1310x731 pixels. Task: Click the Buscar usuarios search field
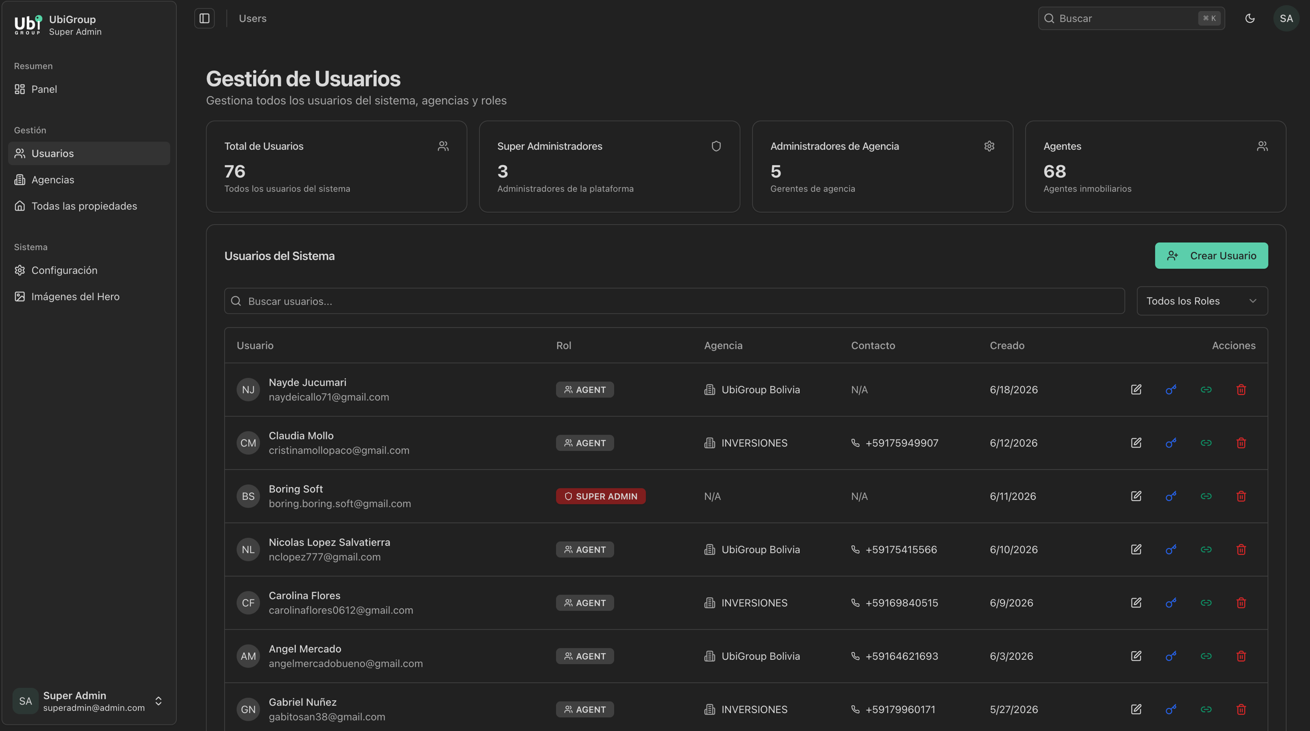674,301
